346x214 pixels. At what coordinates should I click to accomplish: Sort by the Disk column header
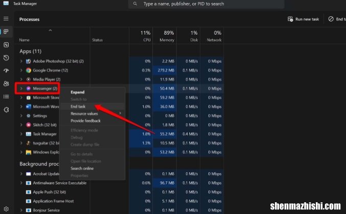[189, 36]
